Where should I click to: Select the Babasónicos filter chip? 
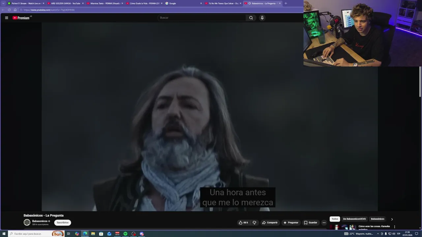coord(377,219)
